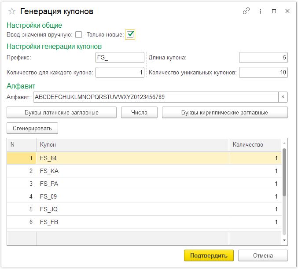This screenshot has width=298, height=269.
Task: Clear the alphabet field with the x icon
Action: [283, 97]
